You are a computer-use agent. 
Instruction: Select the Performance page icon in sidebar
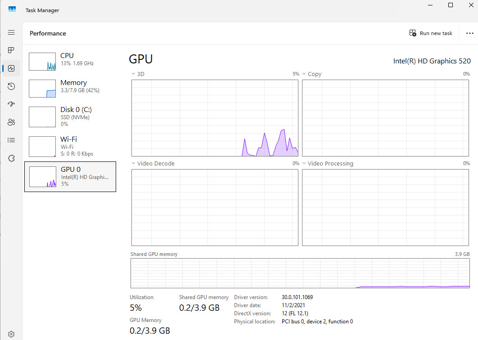coord(11,68)
